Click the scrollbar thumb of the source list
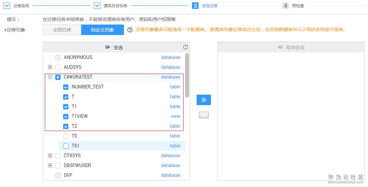The image size is (368, 187). [187, 75]
